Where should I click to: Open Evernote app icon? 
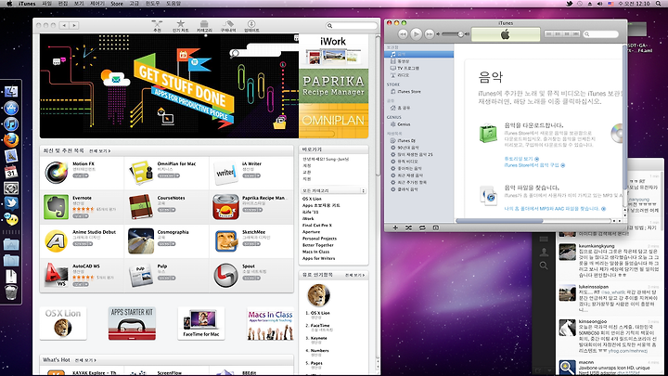56,207
